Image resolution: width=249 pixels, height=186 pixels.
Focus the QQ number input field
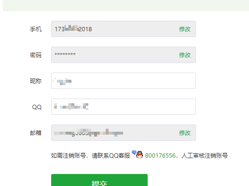(124, 107)
